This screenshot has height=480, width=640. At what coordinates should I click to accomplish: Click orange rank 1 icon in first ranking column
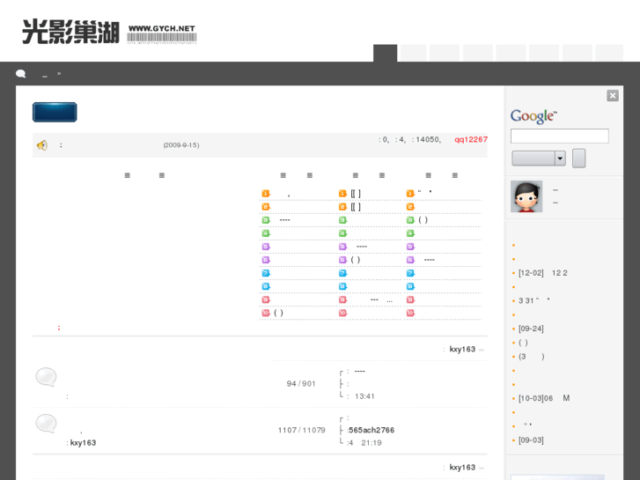(x=265, y=194)
